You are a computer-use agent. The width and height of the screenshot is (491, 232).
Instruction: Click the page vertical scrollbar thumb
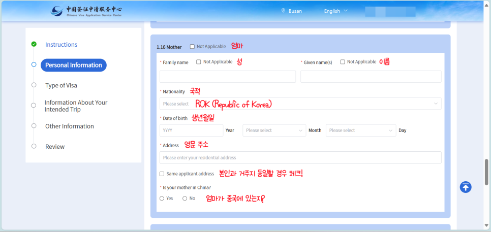coord(486,172)
